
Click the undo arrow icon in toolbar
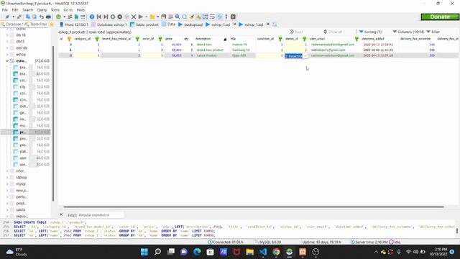click(42, 17)
